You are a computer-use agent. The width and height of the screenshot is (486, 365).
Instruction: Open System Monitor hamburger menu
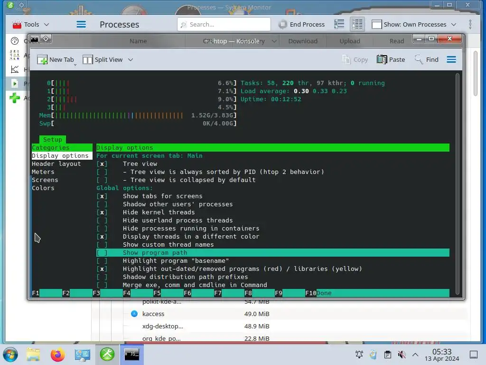click(81, 24)
